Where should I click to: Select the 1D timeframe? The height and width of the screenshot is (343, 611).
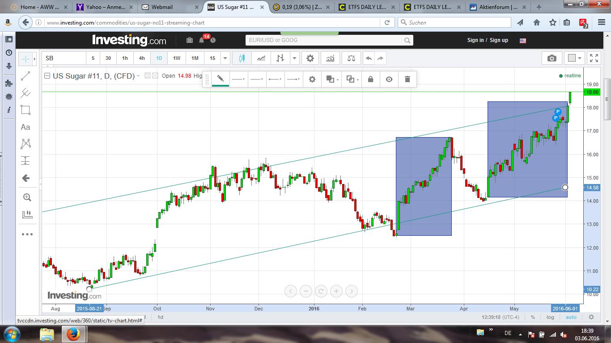159,58
